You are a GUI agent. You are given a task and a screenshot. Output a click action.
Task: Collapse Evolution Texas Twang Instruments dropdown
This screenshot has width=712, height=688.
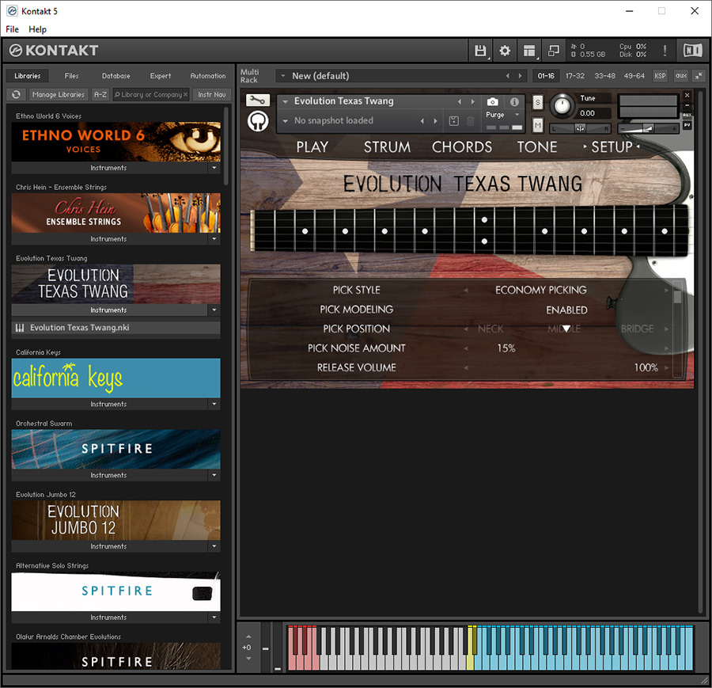[x=214, y=310]
